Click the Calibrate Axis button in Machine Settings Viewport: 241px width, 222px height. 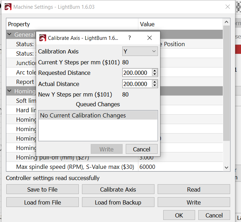click(118, 189)
